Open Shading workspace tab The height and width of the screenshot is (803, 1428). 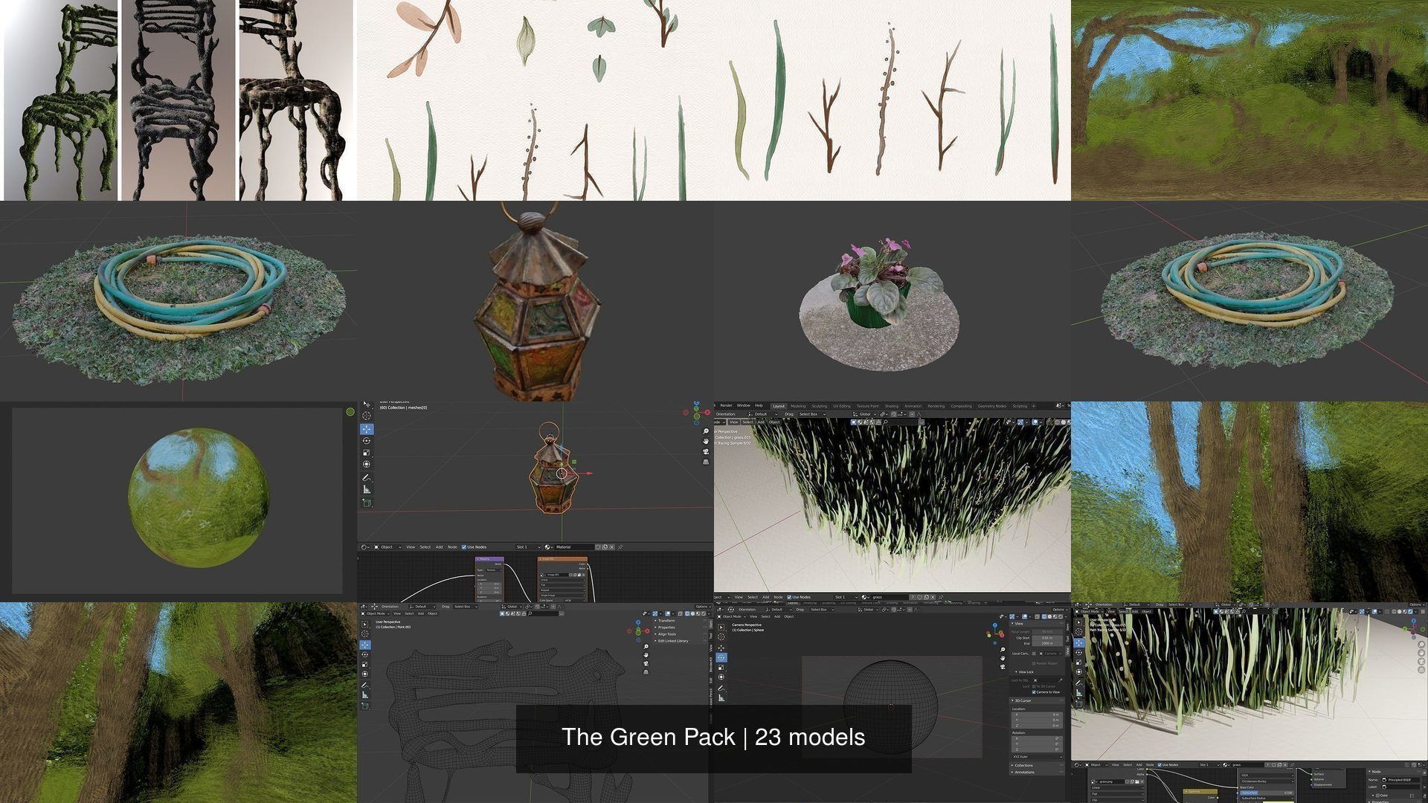coord(892,406)
